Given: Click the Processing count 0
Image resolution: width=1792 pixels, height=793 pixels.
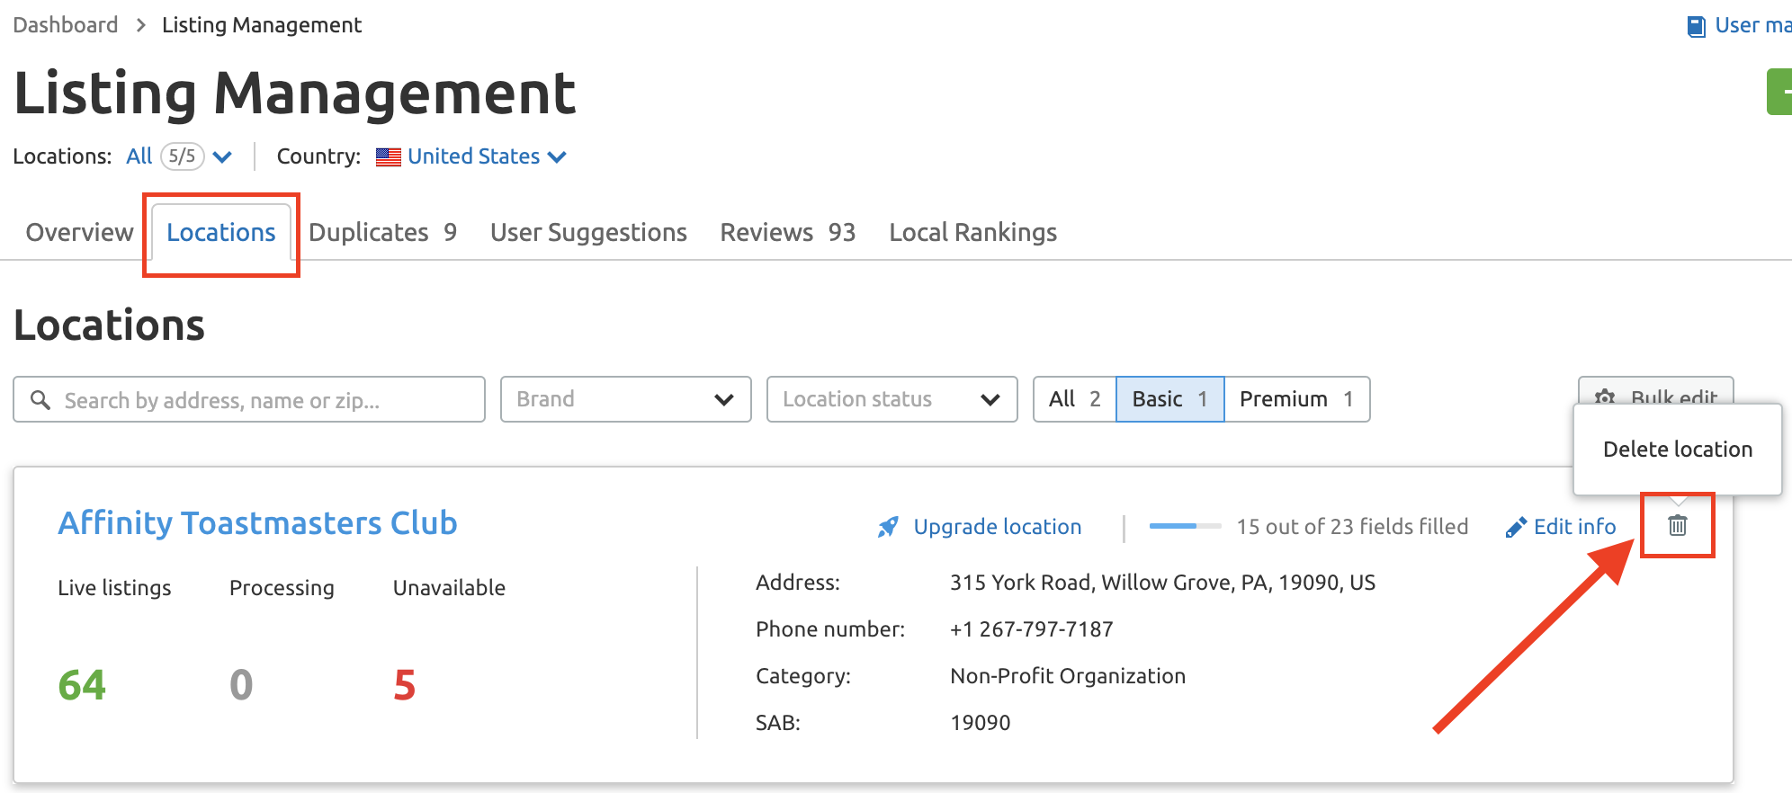Looking at the screenshot, I should coord(241,686).
